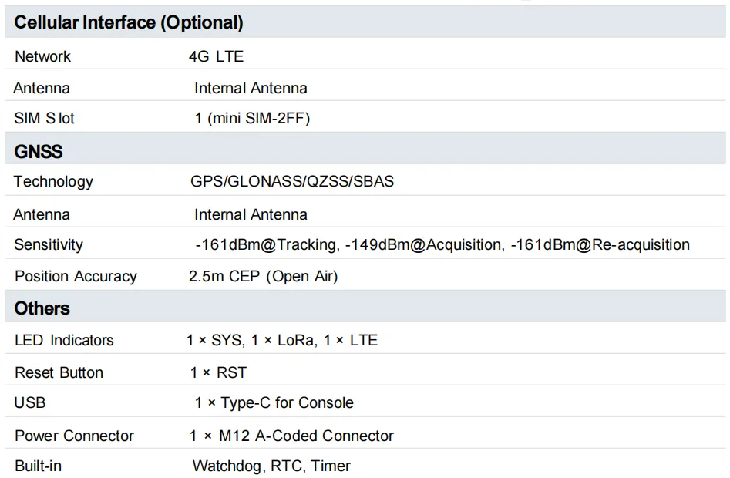
Task: Click the LED Indicators row label
Action: coord(64,340)
